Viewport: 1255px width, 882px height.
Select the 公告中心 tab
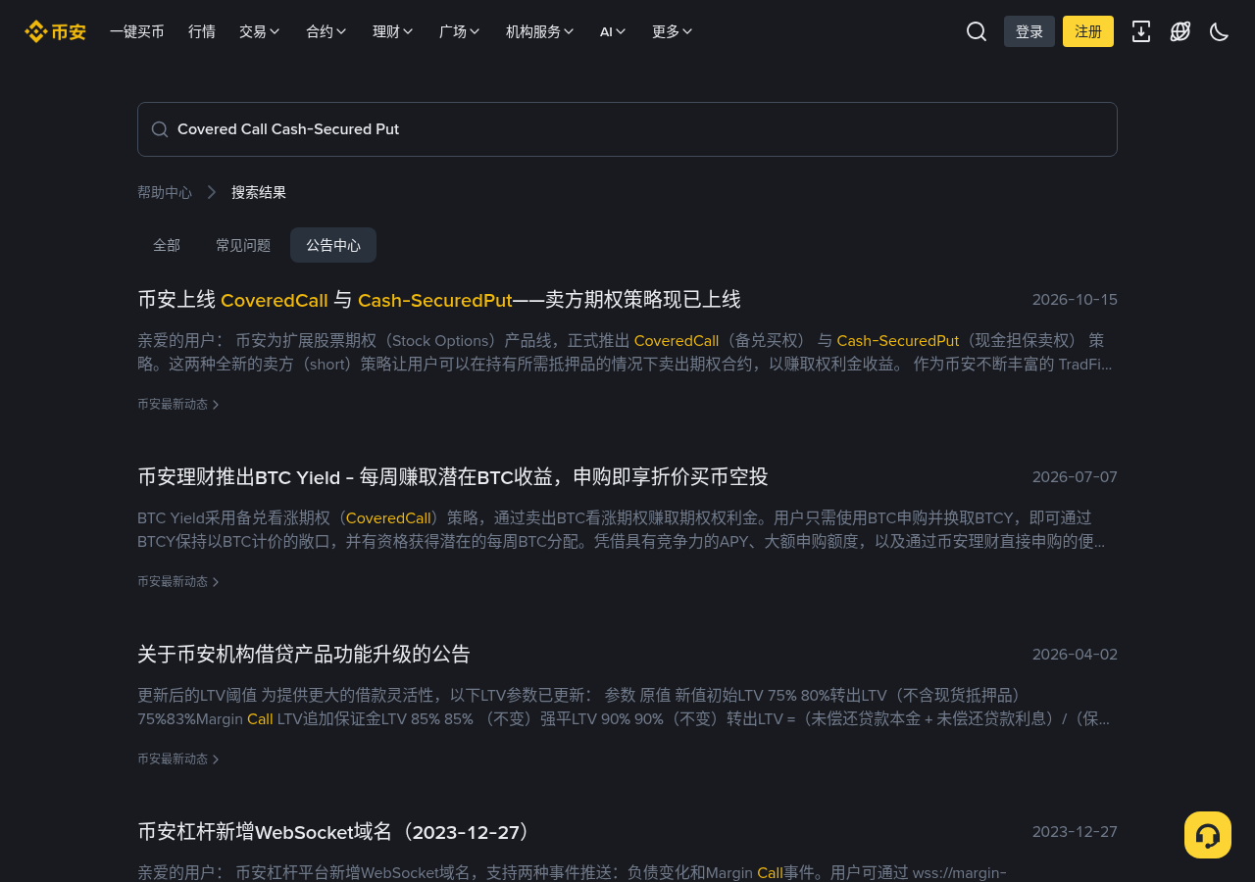point(333,245)
